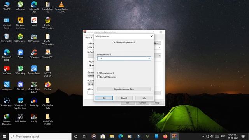Screen dimensions: 249x140
Task: Launch WhatsApp from the desktop
Action: [x=20, y=70]
